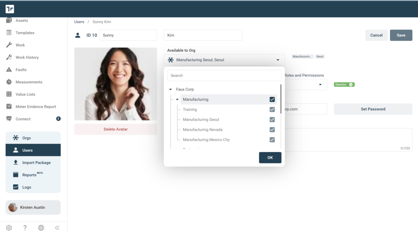Click the Connect notification badge showing 2
Screen dimensions: 418x233
58,119
